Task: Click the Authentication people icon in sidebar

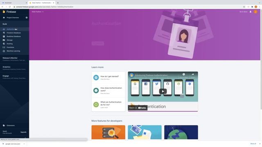Action: click(4, 29)
